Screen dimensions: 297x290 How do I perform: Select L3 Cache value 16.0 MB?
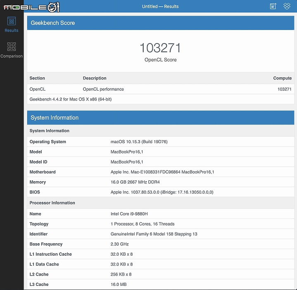pos(119,284)
